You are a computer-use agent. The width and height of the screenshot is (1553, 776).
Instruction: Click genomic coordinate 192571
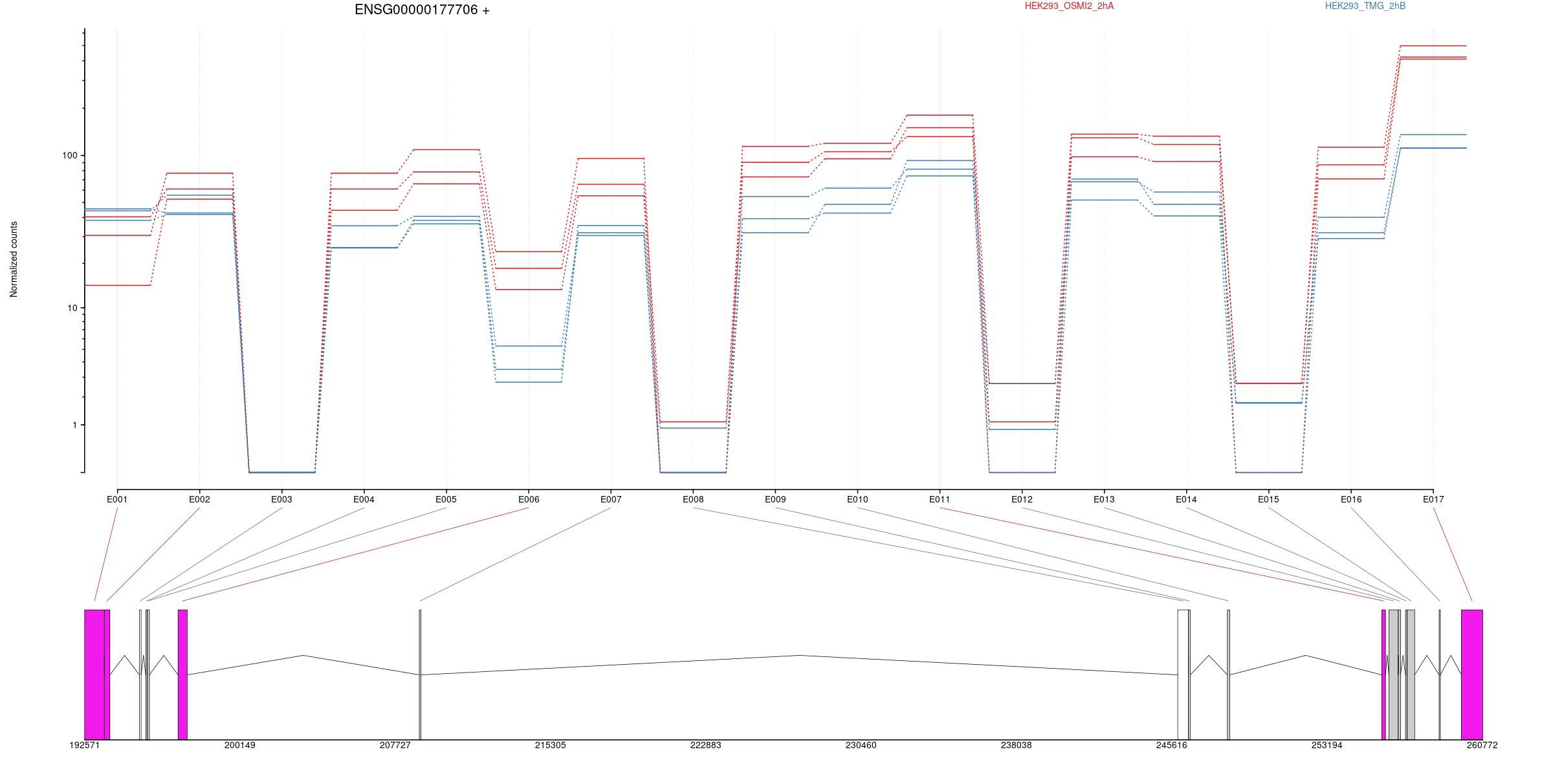(85, 745)
